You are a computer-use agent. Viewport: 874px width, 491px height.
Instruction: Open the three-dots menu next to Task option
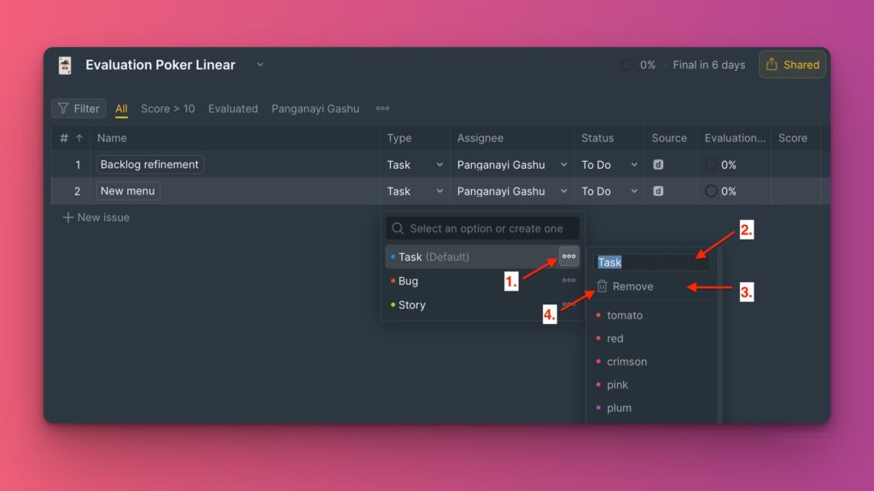tap(568, 257)
